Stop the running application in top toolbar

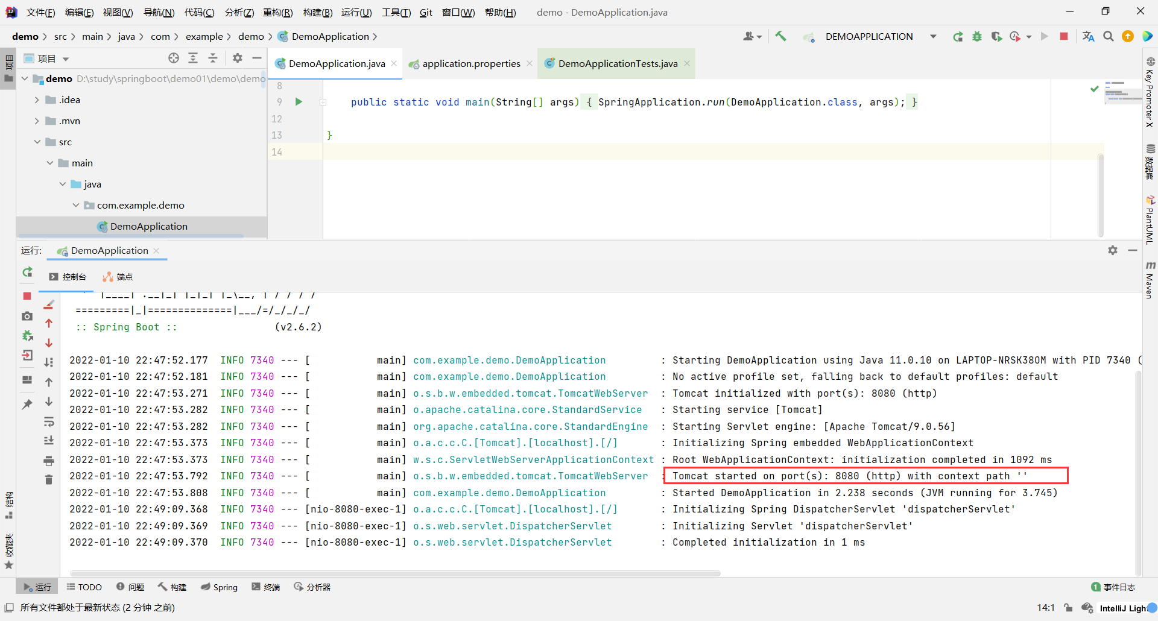point(1064,36)
